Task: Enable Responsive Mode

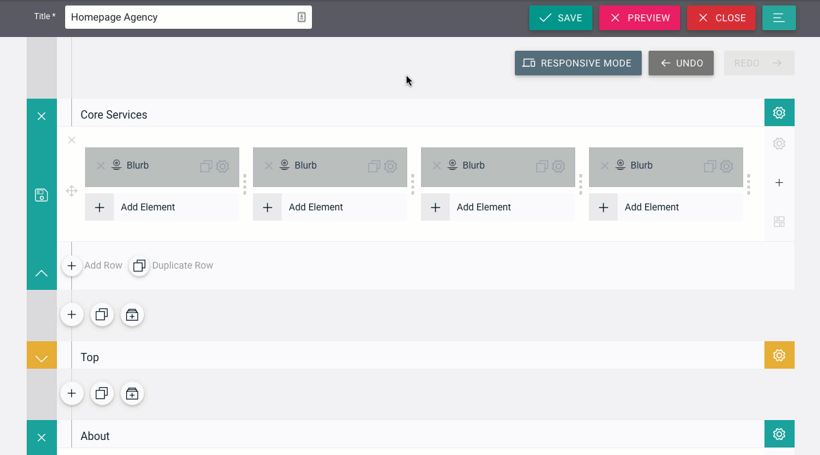Action: (x=578, y=63)
